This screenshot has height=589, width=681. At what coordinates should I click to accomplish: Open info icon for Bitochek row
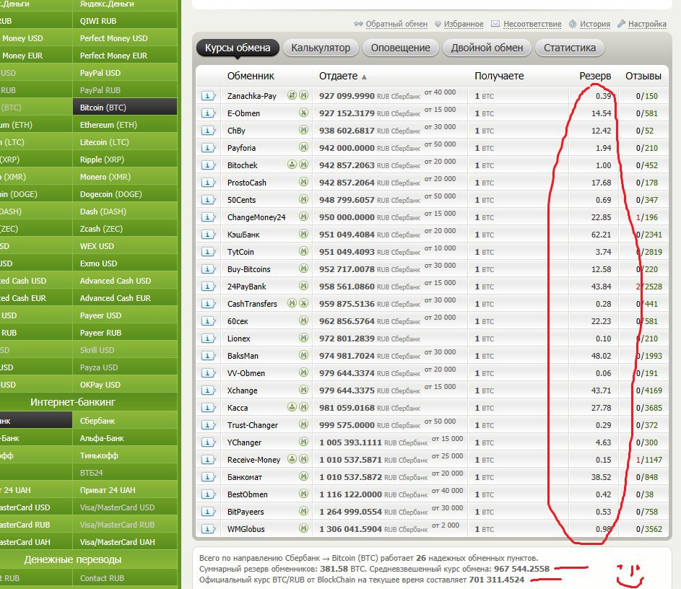point(208,165)
